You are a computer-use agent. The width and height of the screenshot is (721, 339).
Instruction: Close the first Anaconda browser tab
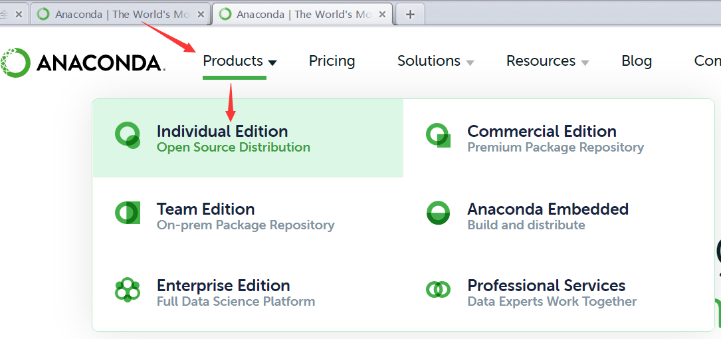(201, 14)
